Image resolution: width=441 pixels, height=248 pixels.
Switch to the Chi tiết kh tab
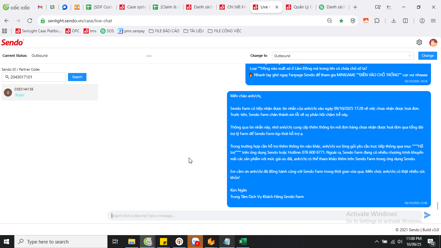click(x=233, y=7)
